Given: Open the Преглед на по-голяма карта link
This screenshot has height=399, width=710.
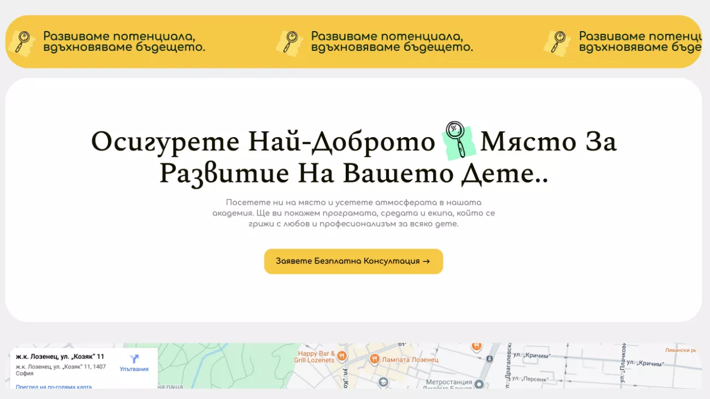Looking at the screenshot, I should tap(54, 386).
